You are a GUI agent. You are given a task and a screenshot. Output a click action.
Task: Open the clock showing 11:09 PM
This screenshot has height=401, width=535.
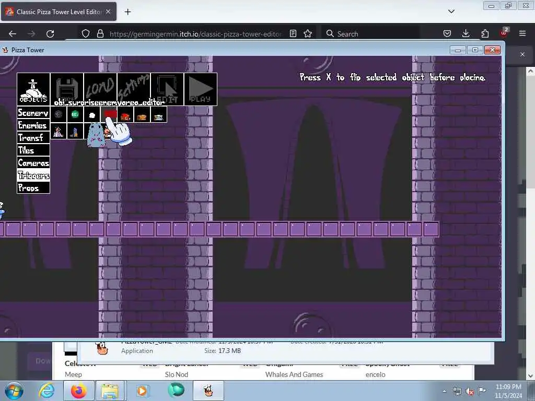(508, 391)
